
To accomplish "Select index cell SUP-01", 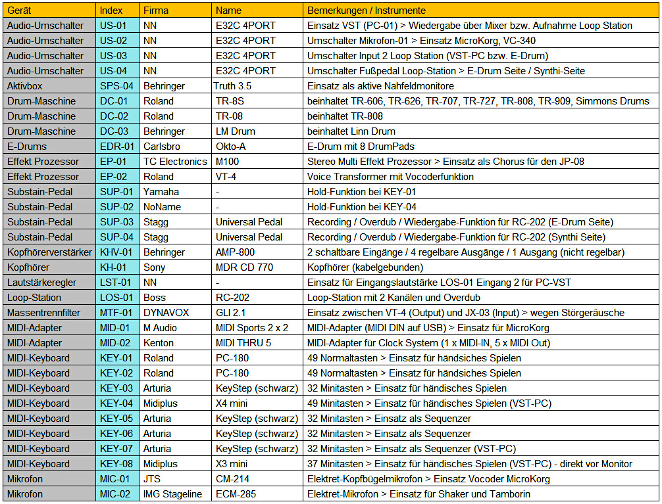I will (117, 192).
